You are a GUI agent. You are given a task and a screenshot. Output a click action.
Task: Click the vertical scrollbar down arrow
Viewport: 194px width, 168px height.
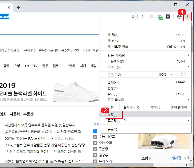pos(191,161)
